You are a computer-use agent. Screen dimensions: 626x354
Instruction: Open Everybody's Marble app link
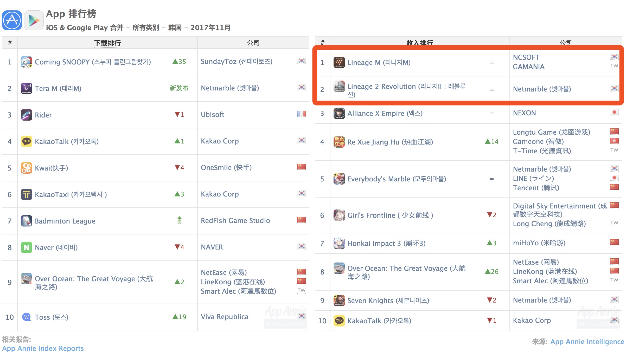tap(397, 179)
